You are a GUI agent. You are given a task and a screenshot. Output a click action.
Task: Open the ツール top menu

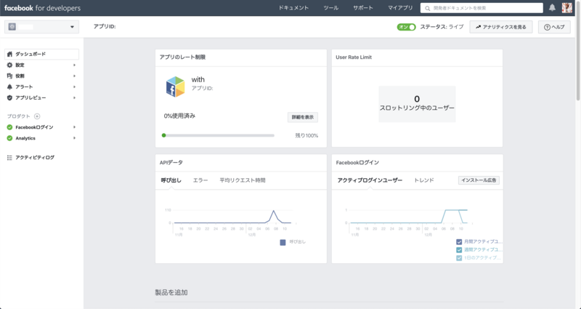click(331, 8)
